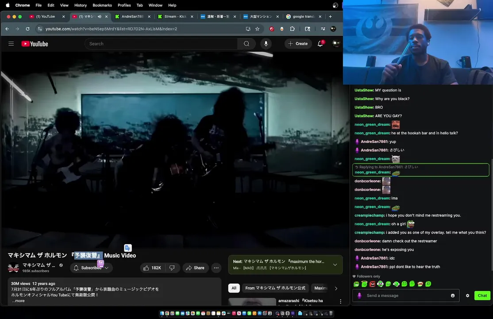Viewport: 493px width, 319px height.
Task: Open the Finder icon in the Dock
Action: (162, 313)
